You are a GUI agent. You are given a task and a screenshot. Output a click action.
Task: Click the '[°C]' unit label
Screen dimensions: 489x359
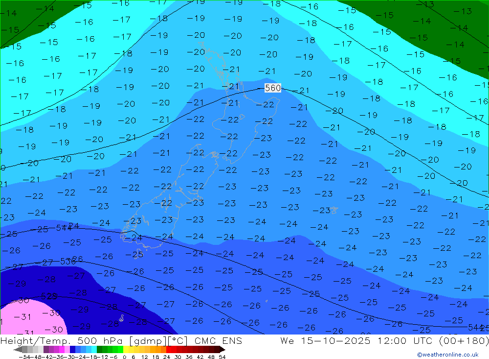tap(178, 341)
